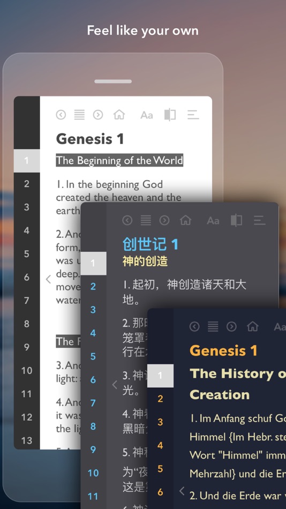The width and height of the screenshot is (286, 509).
Task: Select chapter 8 in white window sidebar
Action: pos(27,324)
